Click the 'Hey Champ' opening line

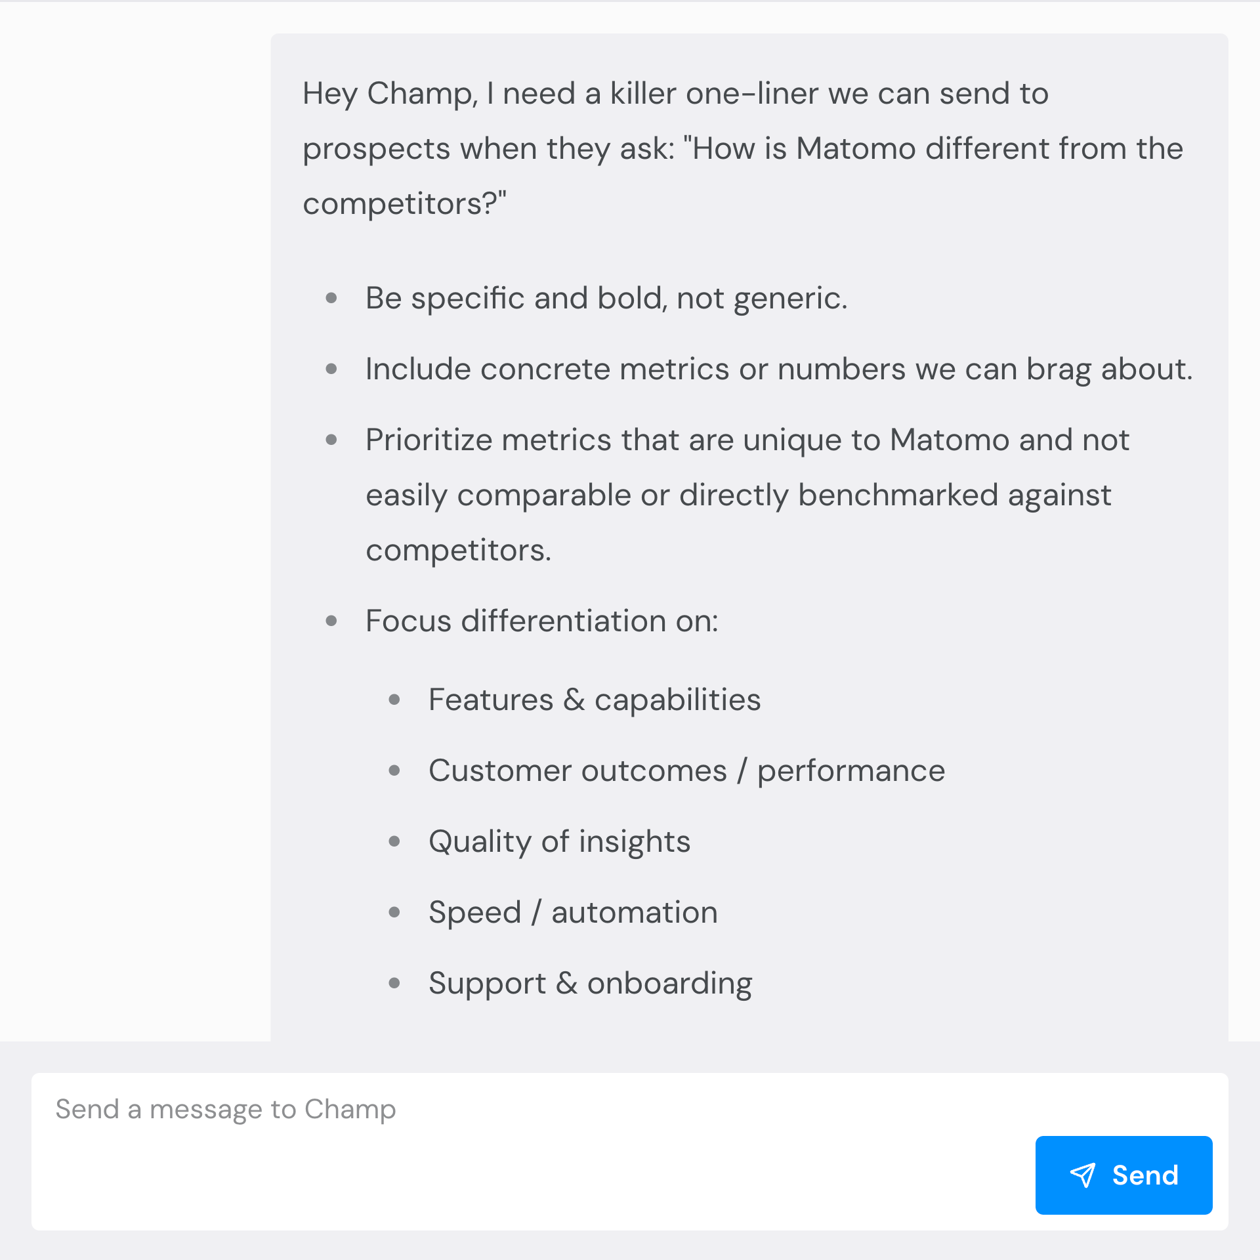675,93
